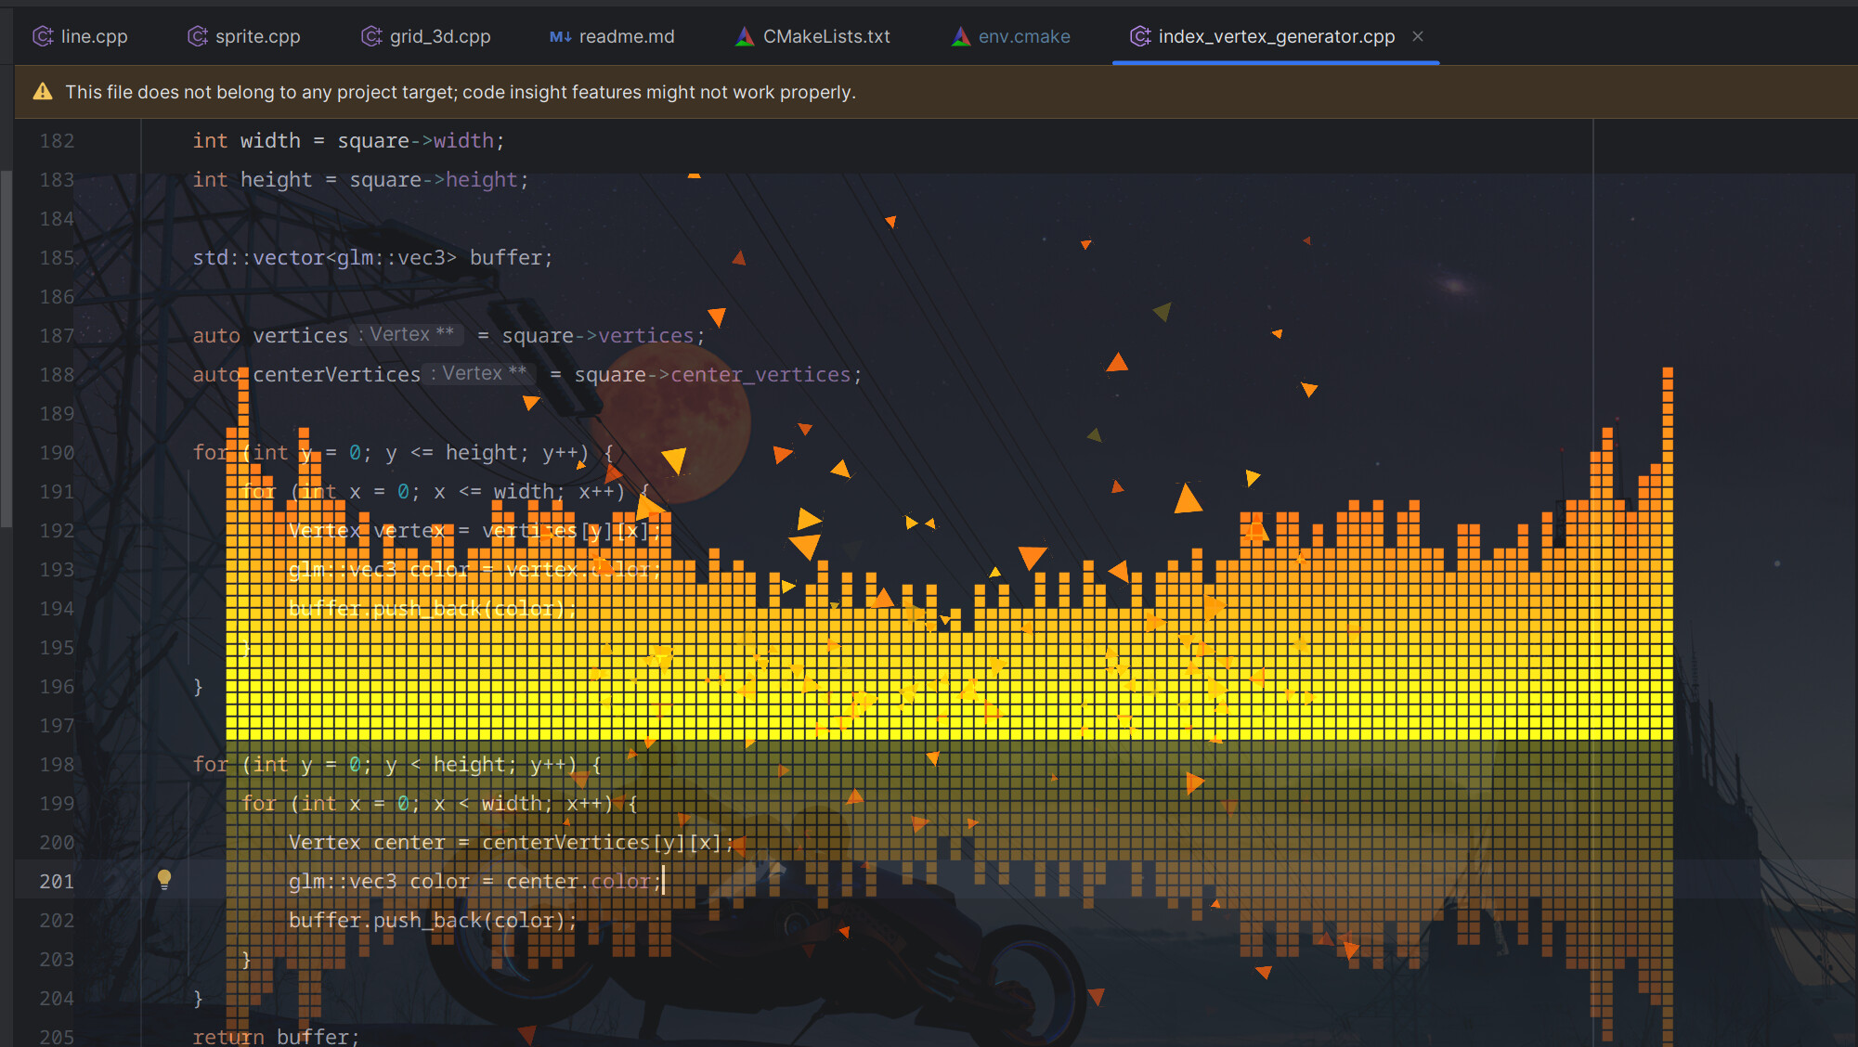Click the project target warning message
This screenshot has width=1858, height=1047.
[x=461, y=92]
